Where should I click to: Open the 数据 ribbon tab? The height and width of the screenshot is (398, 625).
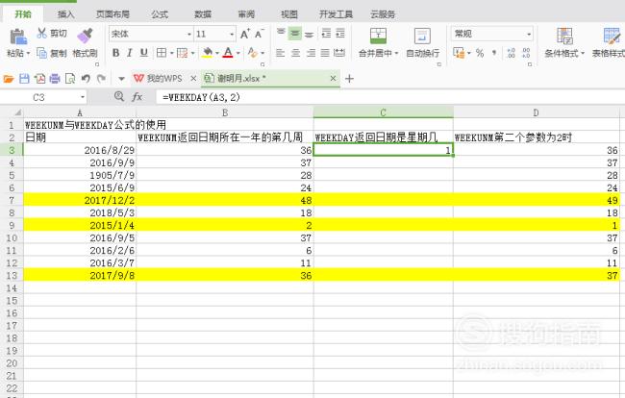click(203, 14)
